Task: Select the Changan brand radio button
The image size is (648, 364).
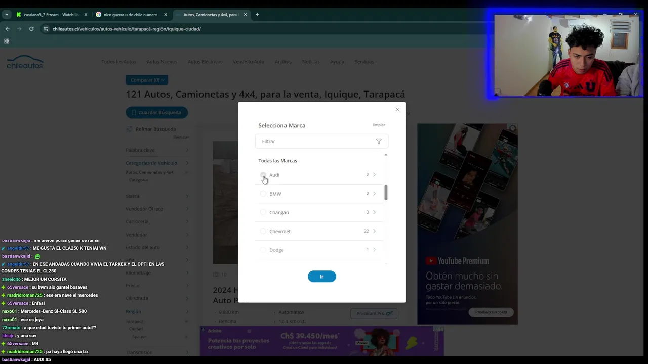Action: (x=263, y=212)
